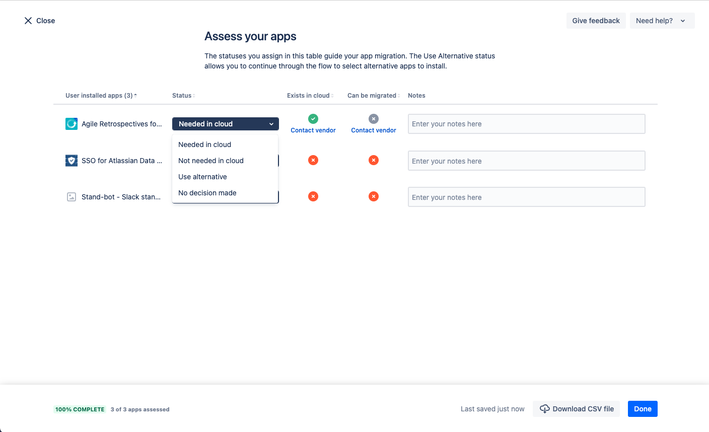Click the Agile Retrospectives fo... app name

(x=122, y=124)
